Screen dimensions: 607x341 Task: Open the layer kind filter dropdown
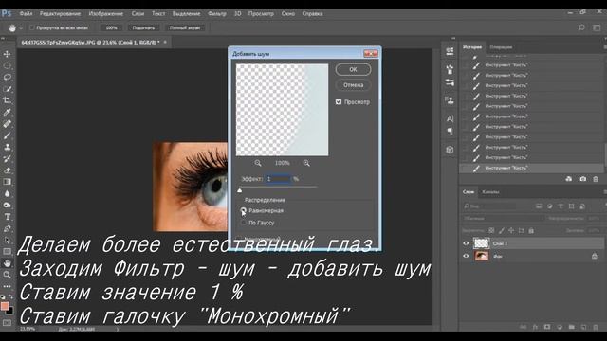[x=488, y=206]
